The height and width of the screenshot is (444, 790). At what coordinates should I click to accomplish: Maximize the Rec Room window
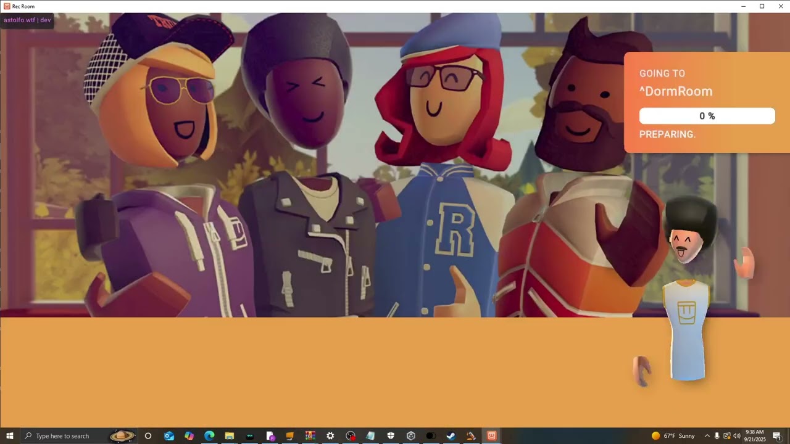[762, 6]
